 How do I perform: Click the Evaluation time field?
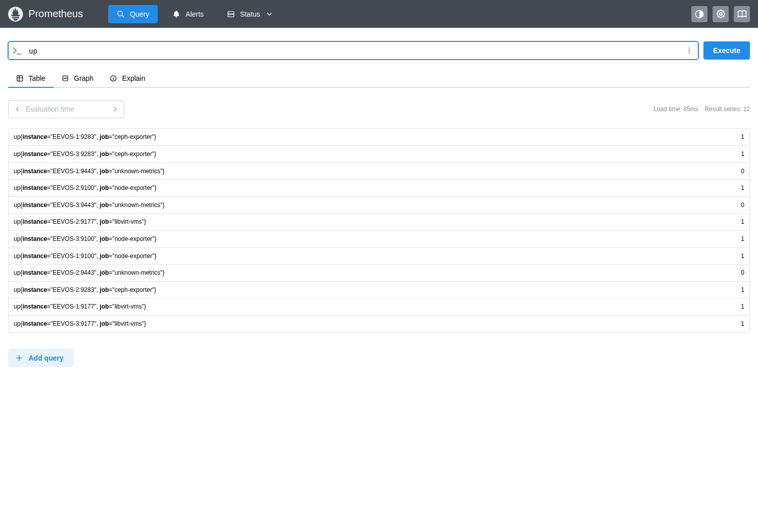point(66,109)
